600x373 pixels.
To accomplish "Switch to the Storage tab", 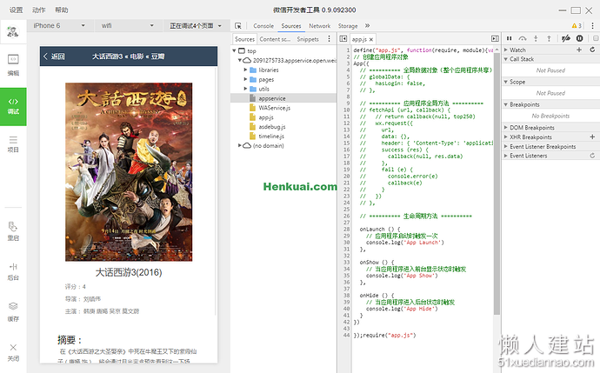I will (x=348, y=25).
